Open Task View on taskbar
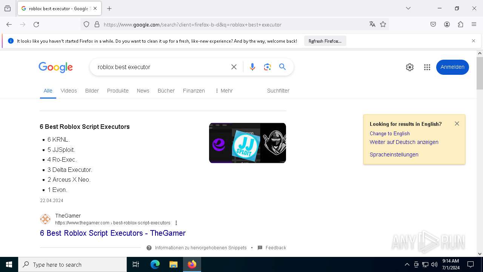Screen dimensions: 483x272 136,264
